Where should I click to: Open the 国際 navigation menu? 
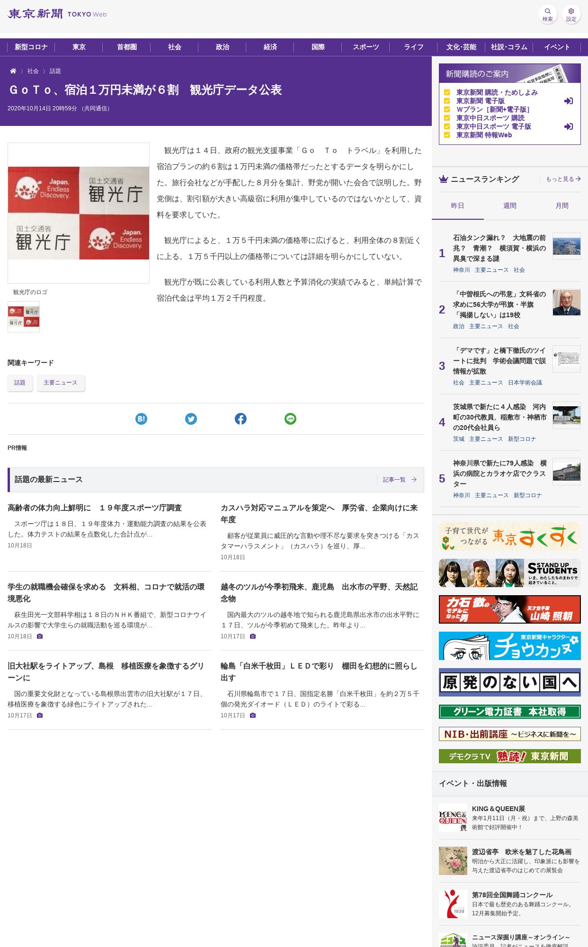[x=318, y=47]
